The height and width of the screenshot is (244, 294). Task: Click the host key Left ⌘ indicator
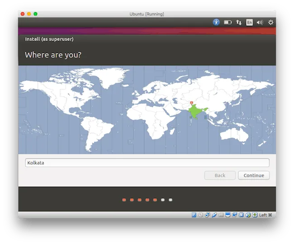(x=266, y=215)
